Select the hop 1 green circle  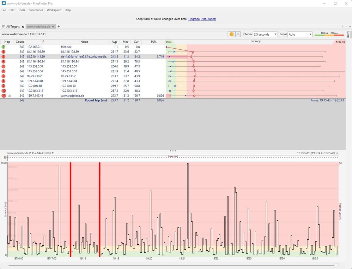pos(4,47)
